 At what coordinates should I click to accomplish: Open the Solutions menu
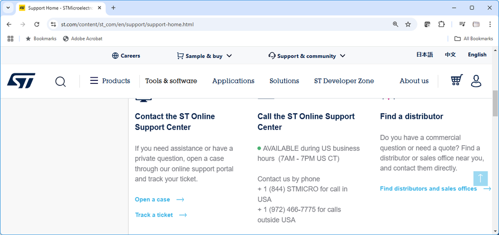coord(284,81)
